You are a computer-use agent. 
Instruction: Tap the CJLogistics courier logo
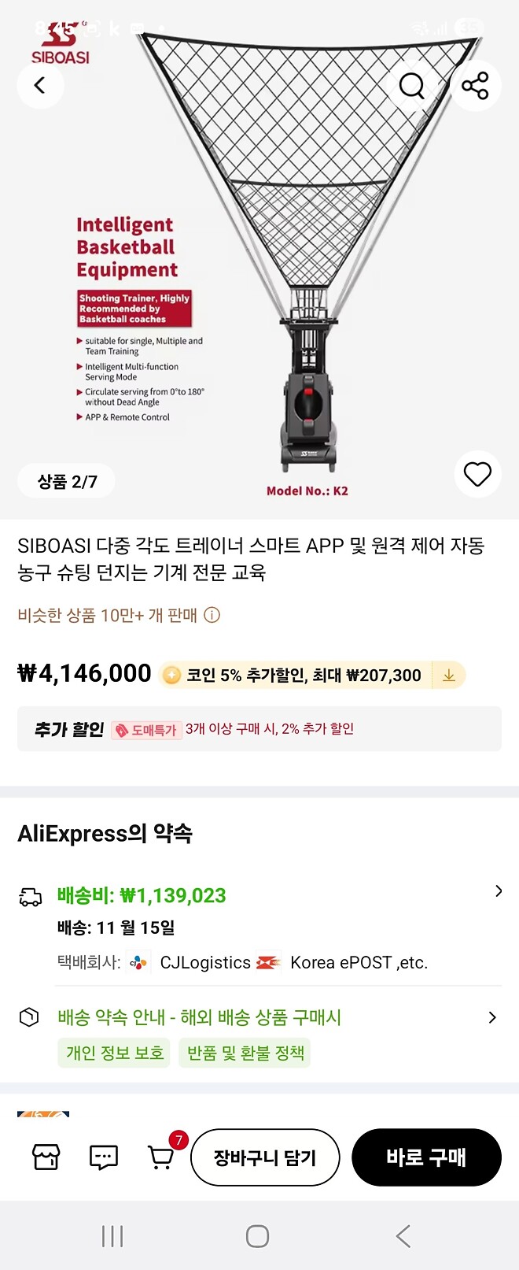(138, 962)
